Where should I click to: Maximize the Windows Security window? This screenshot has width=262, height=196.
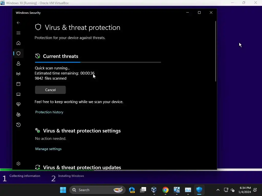(199, 13)
